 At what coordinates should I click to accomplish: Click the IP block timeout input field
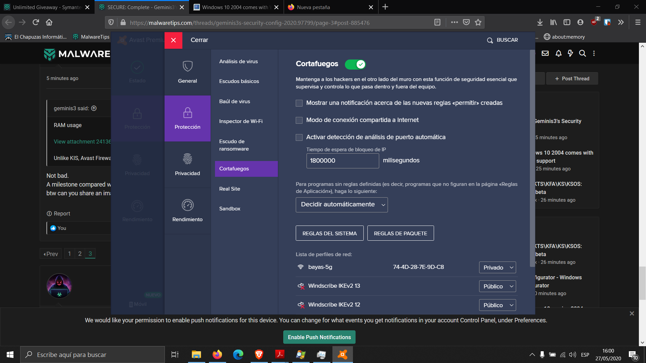click(342, 161)
